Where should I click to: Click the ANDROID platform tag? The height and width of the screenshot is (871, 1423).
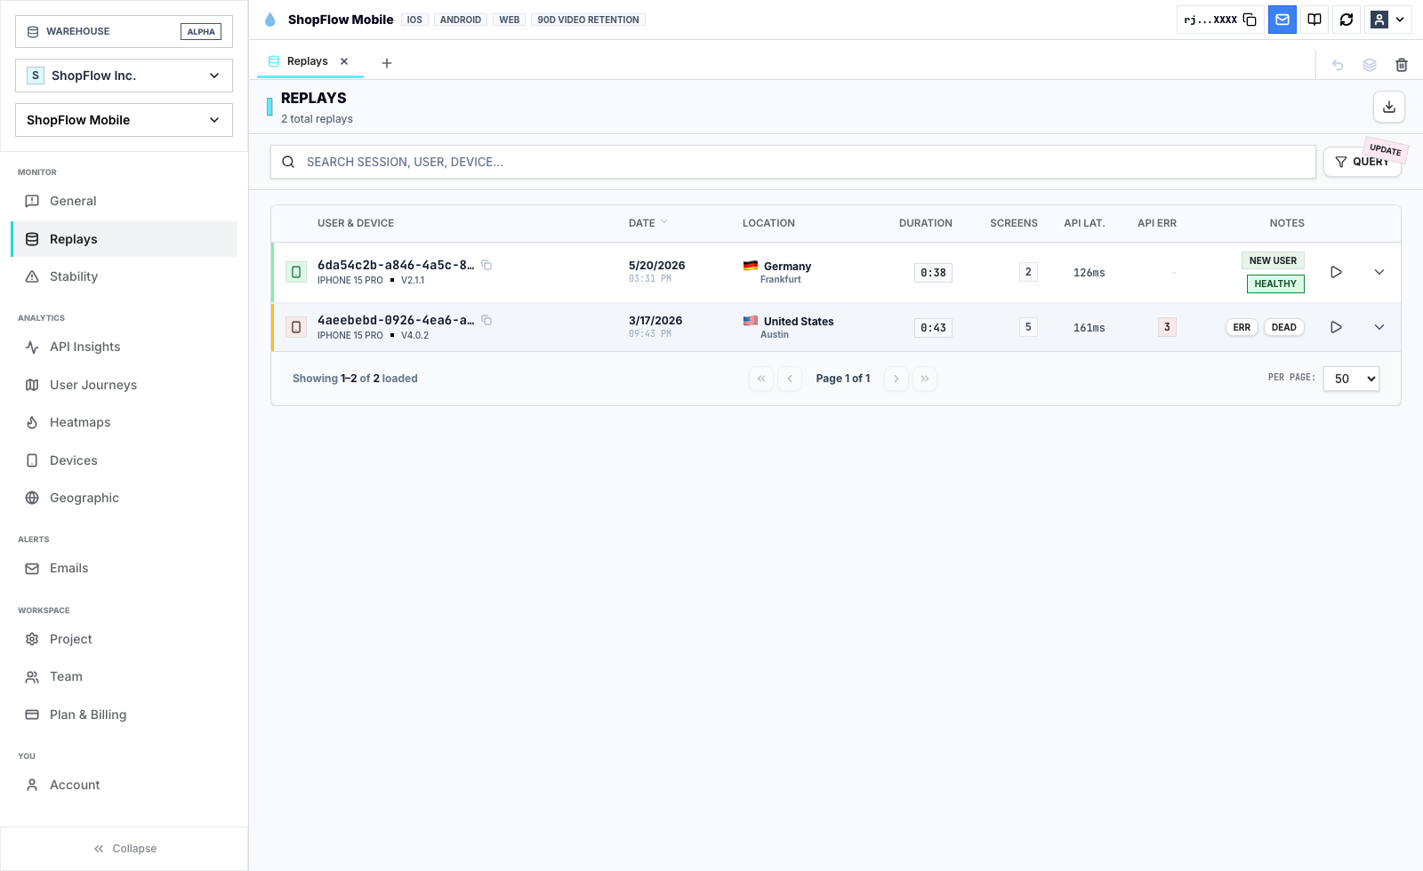pyautogui.click(x=461, y=20)
